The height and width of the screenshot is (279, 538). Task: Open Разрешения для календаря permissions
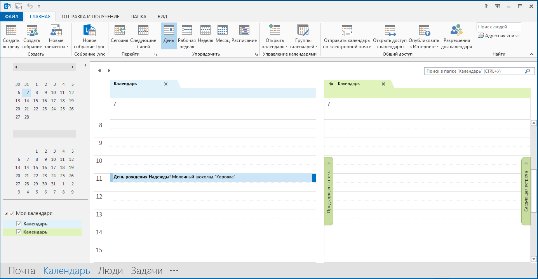458,36
